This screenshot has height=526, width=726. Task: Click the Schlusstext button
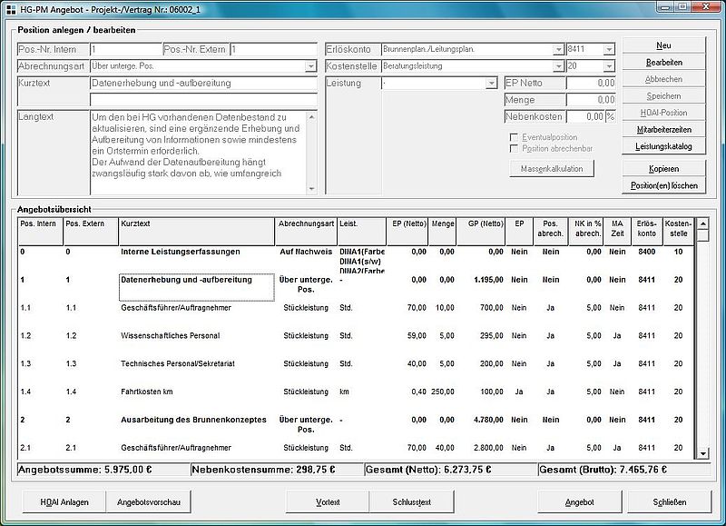[x=410, y=501]
